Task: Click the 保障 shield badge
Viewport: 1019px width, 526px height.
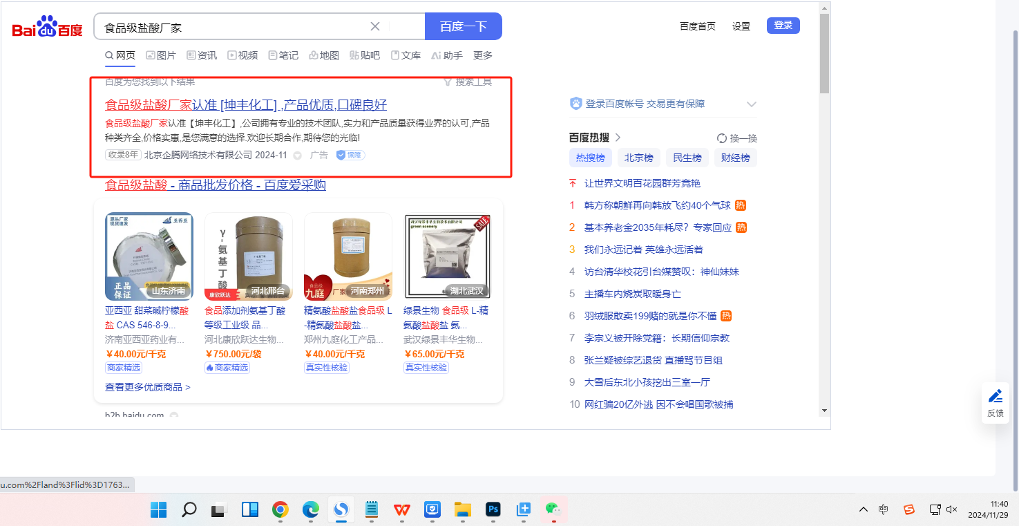Action: click(350, 155)
